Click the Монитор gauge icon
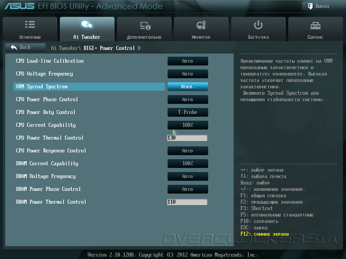The height and width of the screenshot is (259, 346). click(x=201, y=25)
